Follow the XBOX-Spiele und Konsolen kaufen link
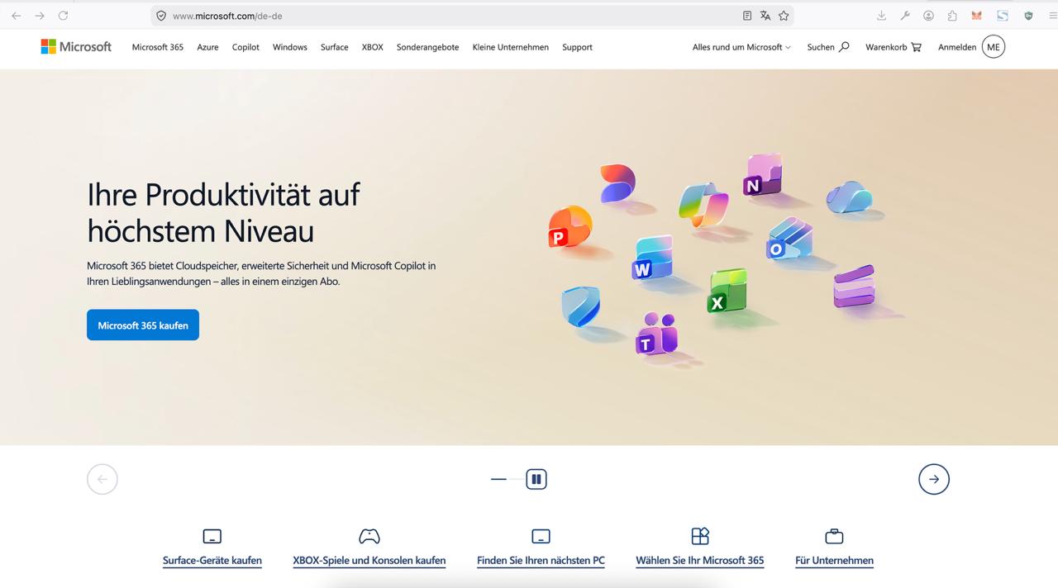 click(x=369, y=560)
